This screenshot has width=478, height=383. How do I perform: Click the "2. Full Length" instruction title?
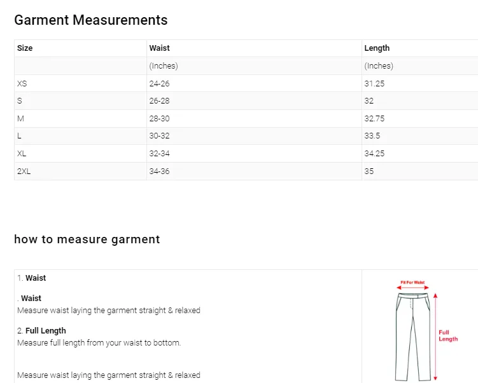point(41,331)
